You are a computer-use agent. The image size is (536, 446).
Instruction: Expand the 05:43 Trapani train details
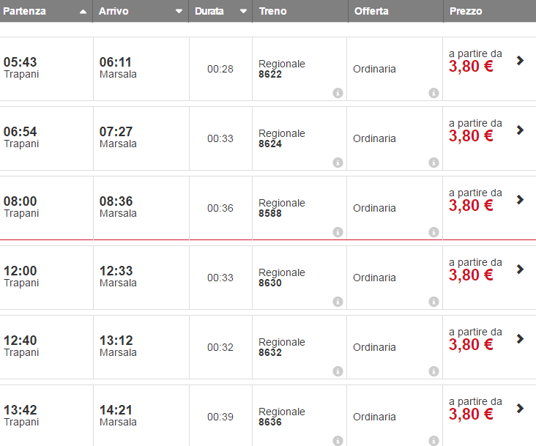click(520, 61)
